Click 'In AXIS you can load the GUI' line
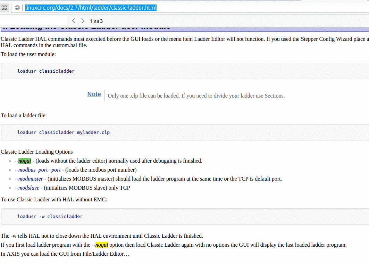The image size is (369, 264). [65, 254]
